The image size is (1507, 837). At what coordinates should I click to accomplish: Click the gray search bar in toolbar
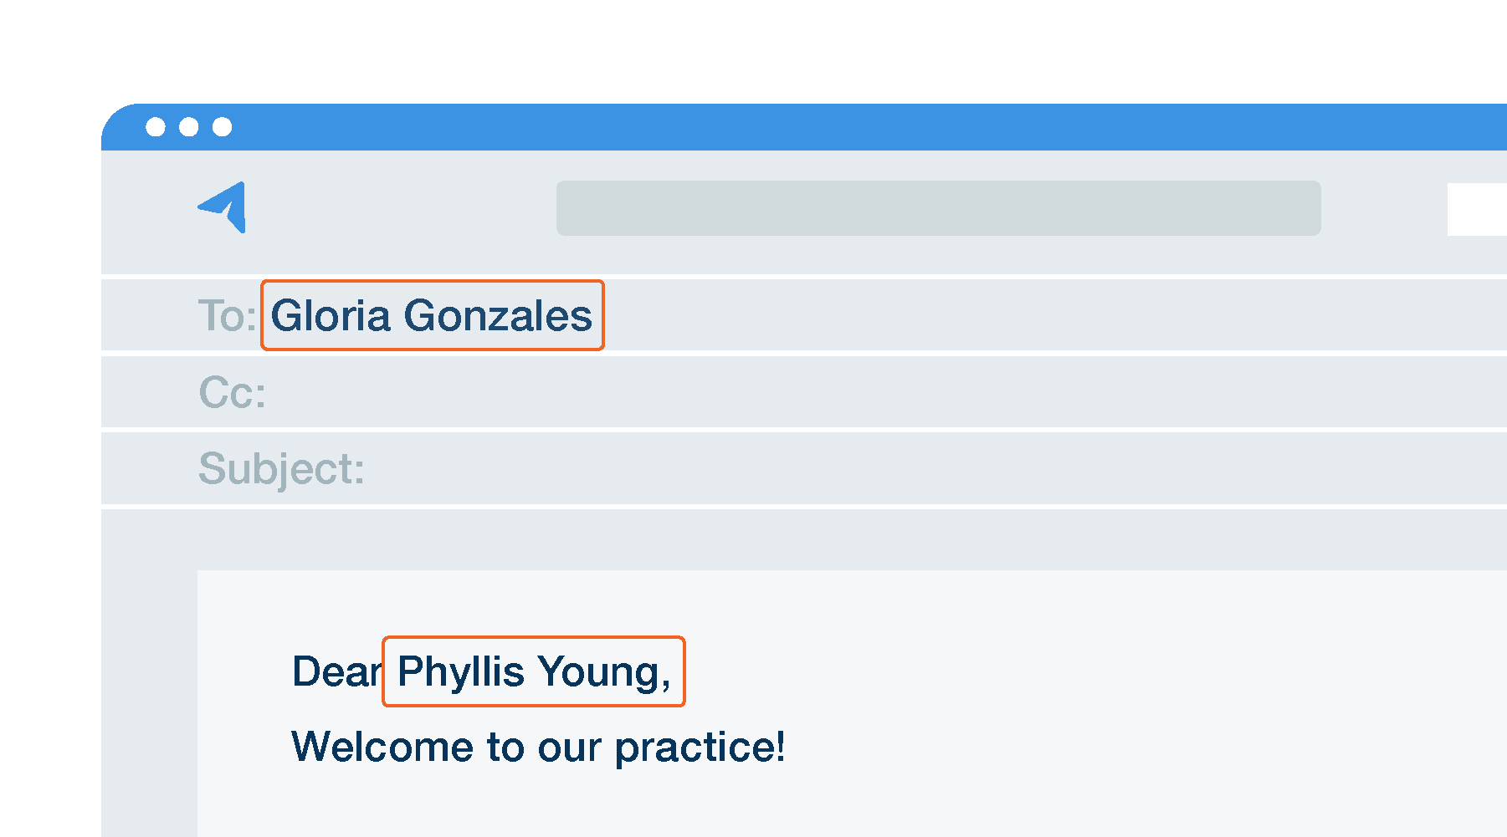click(x=938, y=208)
